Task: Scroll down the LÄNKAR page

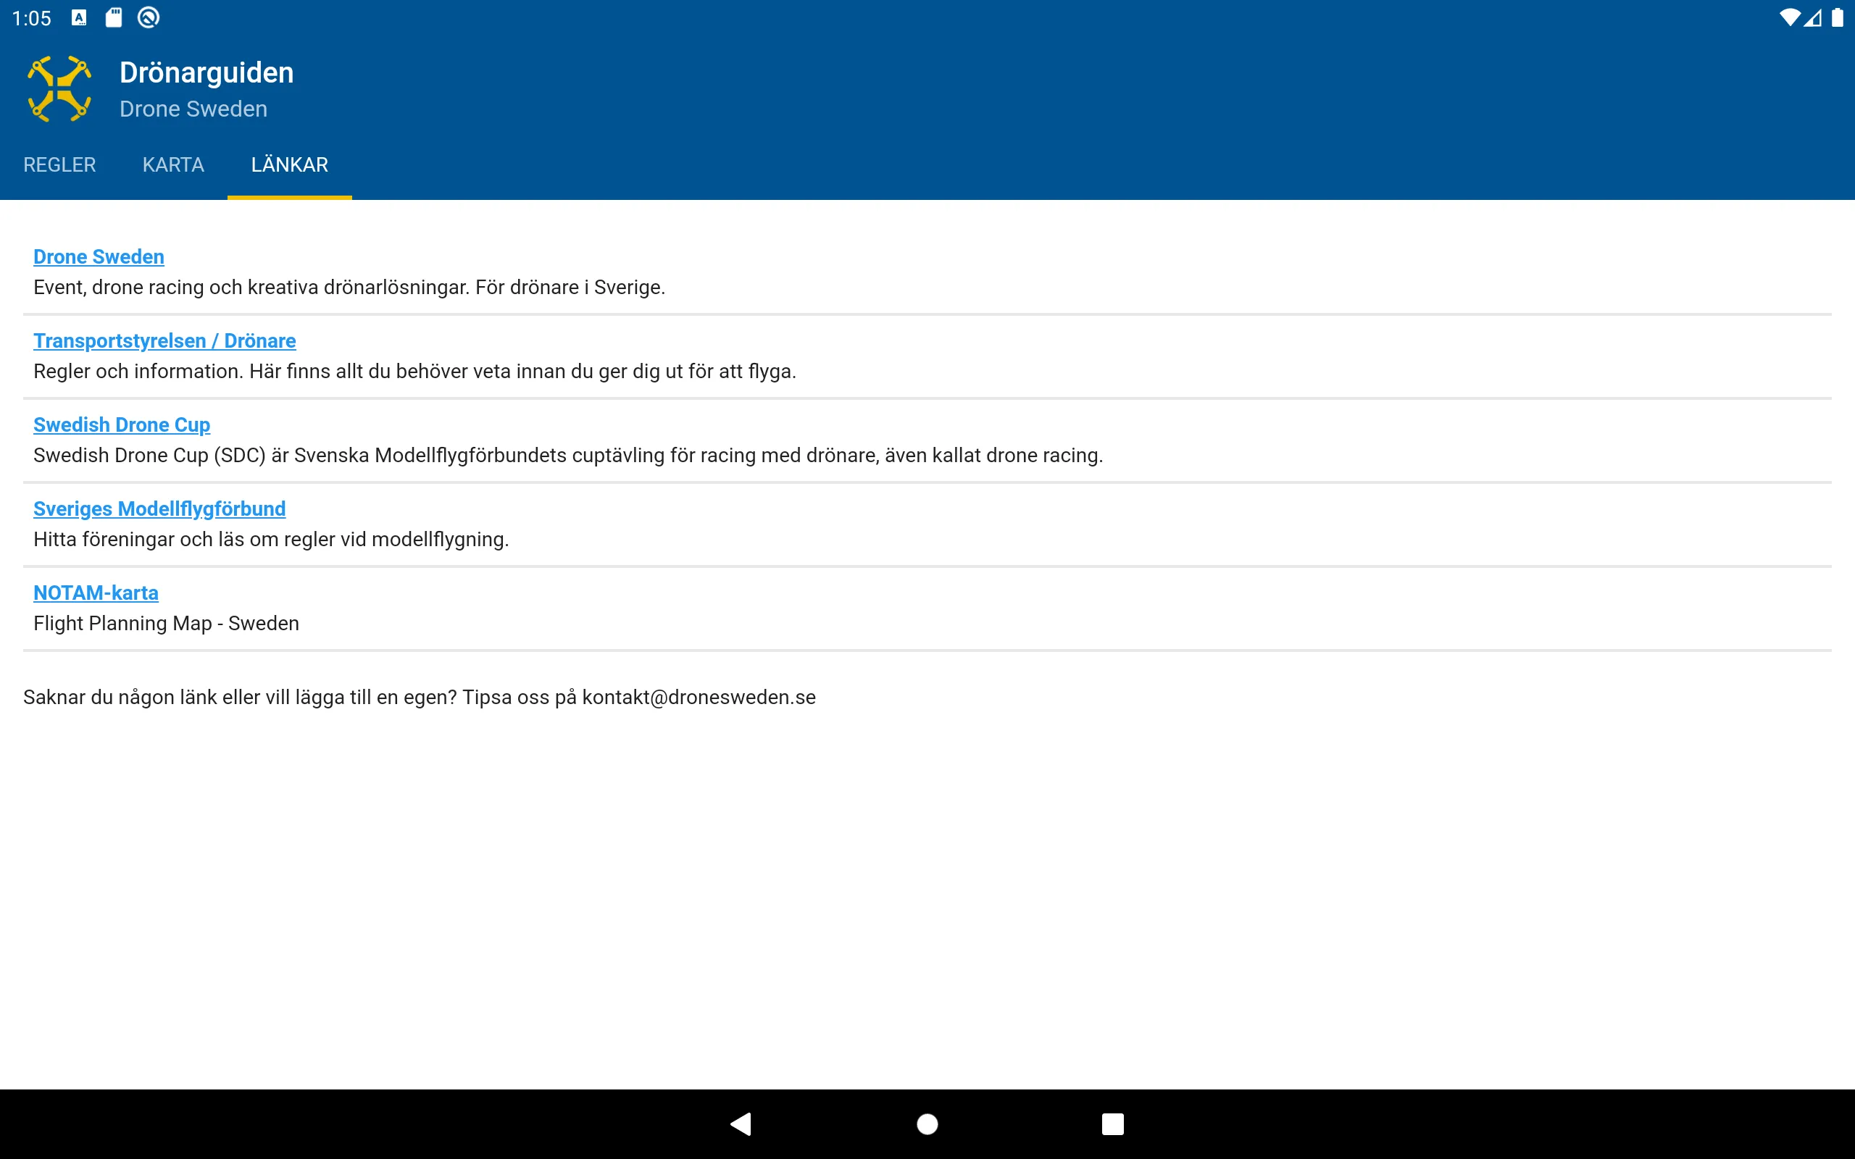Action: point(927,668)
